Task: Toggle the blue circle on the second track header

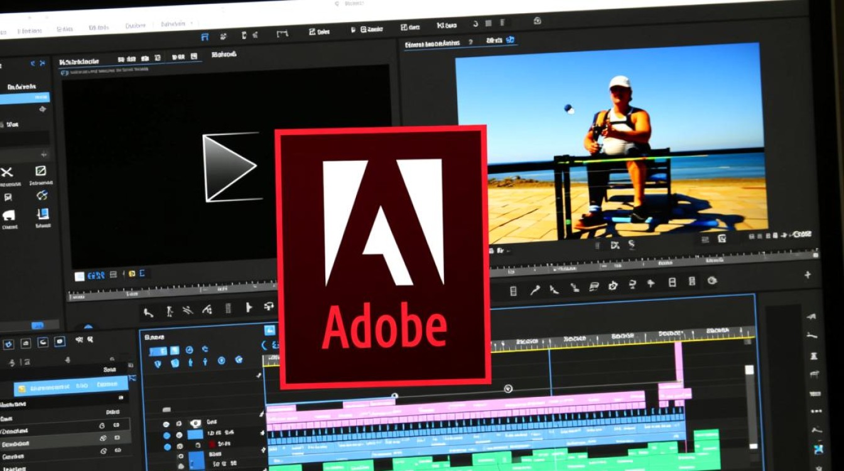Action: click(166, 435)
